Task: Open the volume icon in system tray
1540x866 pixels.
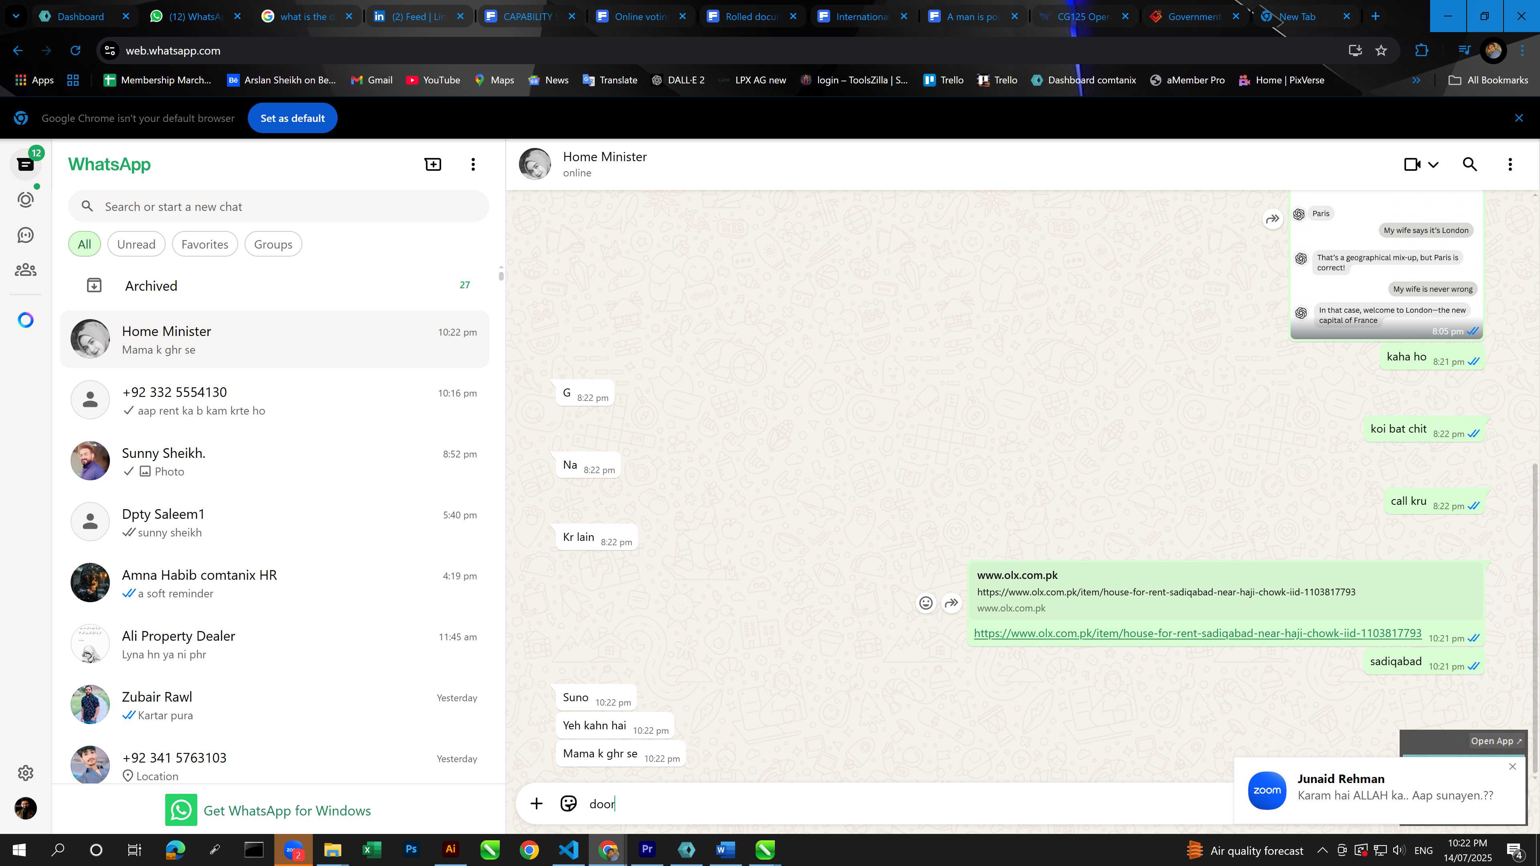Action: coord(1398,850)
